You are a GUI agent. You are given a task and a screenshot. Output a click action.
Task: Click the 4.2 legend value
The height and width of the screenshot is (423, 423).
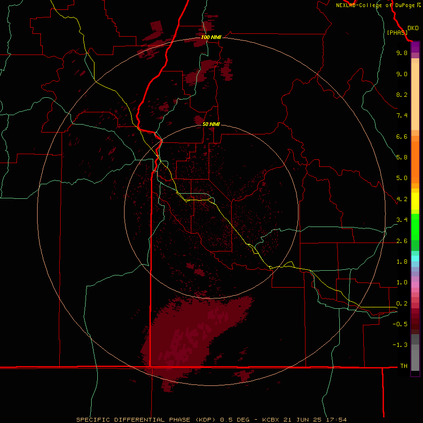click(x=402, y=199)
